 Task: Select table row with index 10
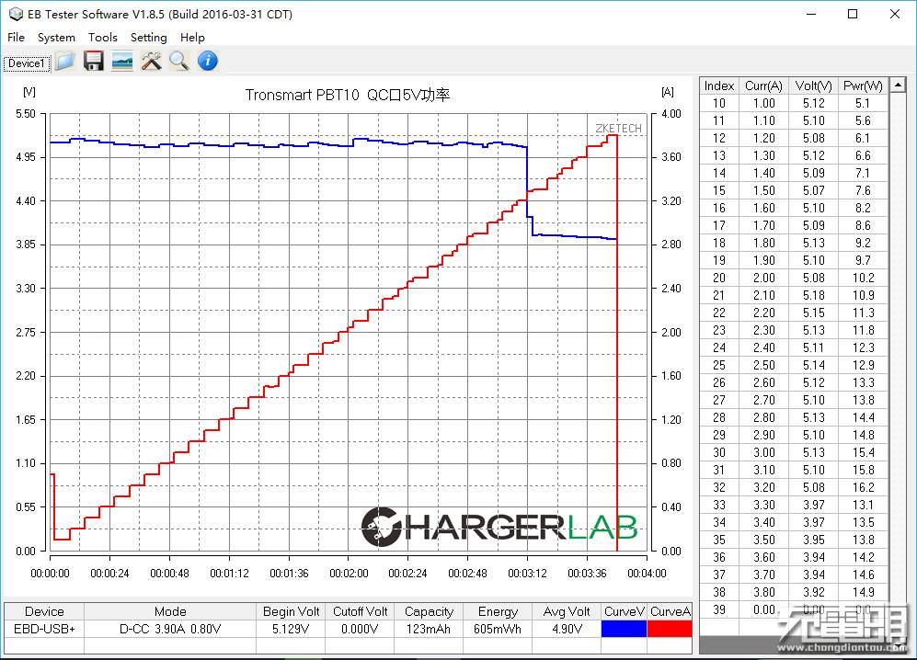(794, 104)
